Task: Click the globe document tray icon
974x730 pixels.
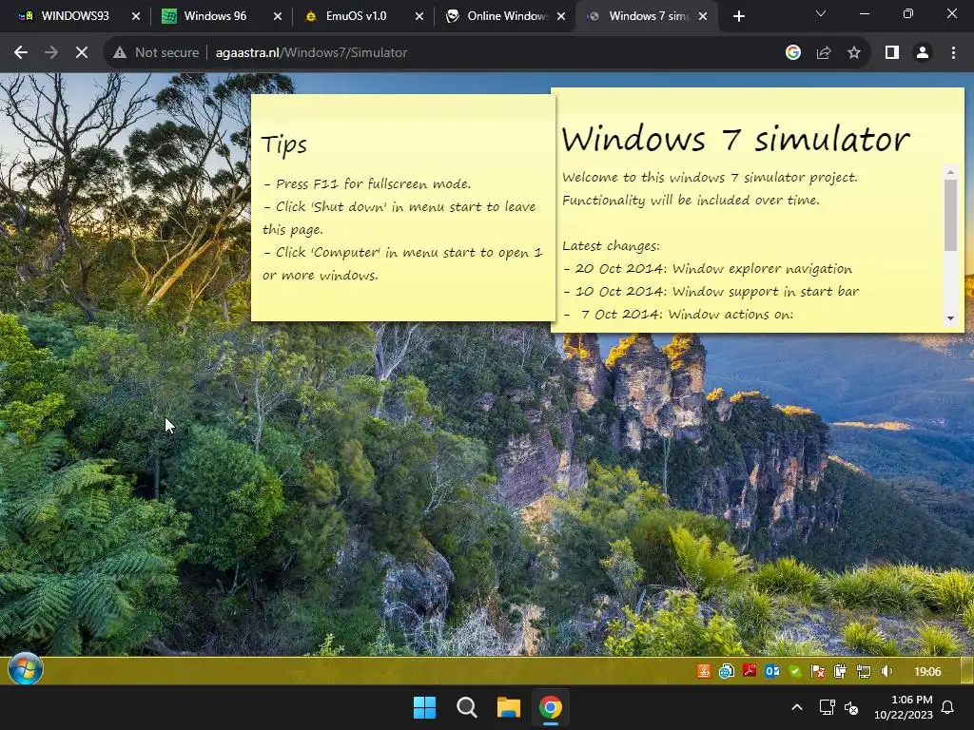Action: [726, 671]
